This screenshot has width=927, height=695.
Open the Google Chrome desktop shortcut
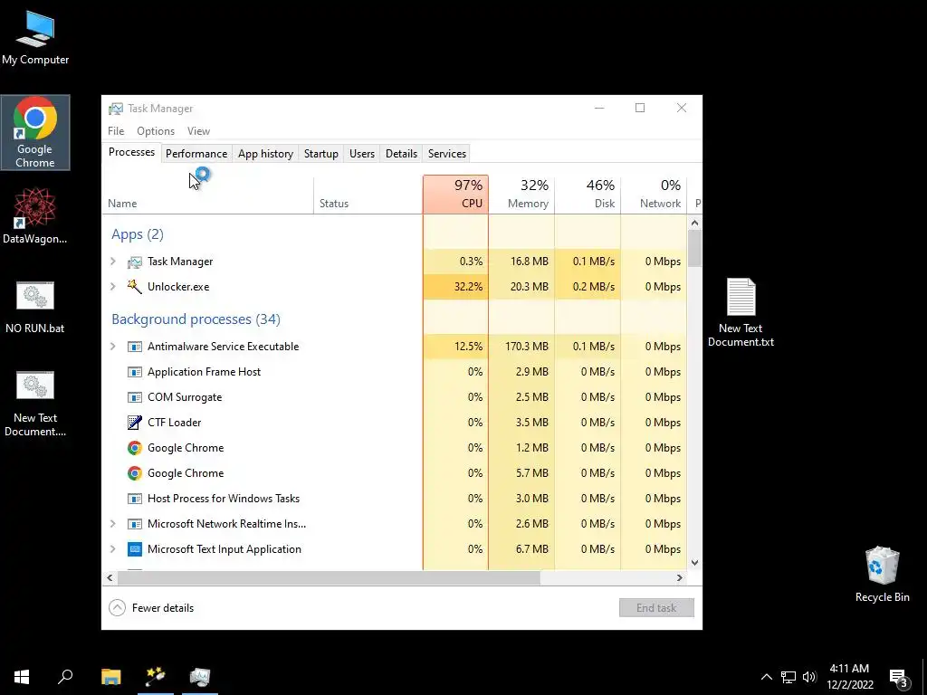tap(35, 132)
